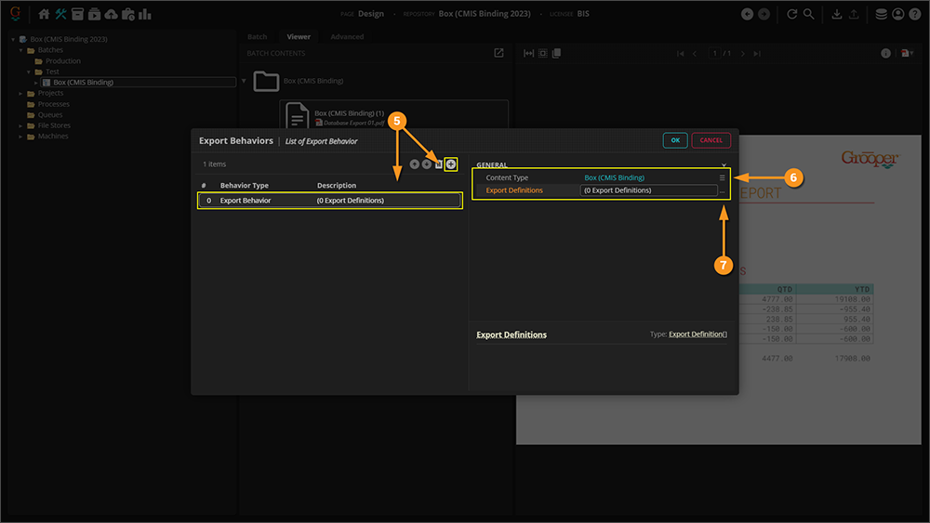Follow the Export Definition[] type link
Viewport: 930px width, 523px height.
click(697, 334)
